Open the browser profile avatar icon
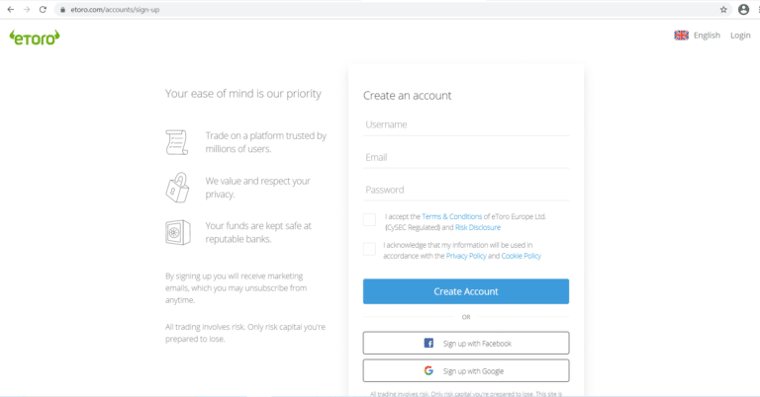Image resolution: width=760 pixels, height=397 pixels. pyautogui.click(x=743, y=9)
